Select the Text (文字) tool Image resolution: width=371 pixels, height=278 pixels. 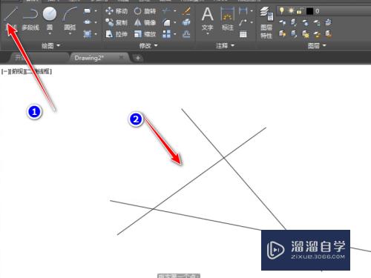[207, 18]
